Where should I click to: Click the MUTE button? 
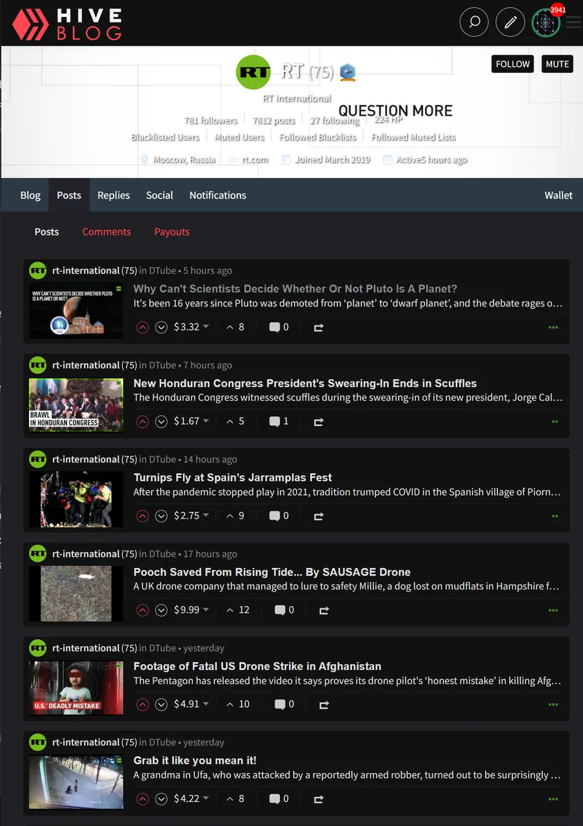coord(557,64)
